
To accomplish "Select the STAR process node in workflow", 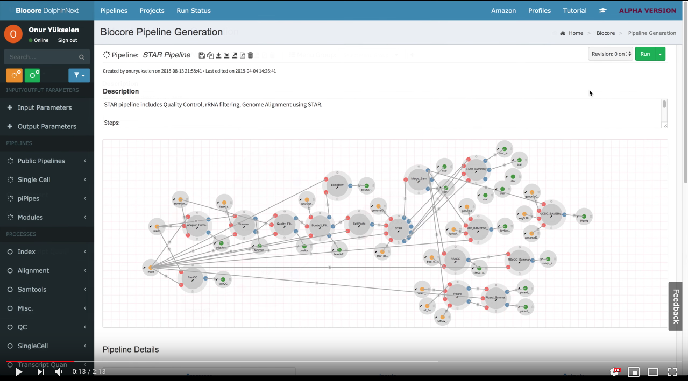I will (x=399, y=229).
